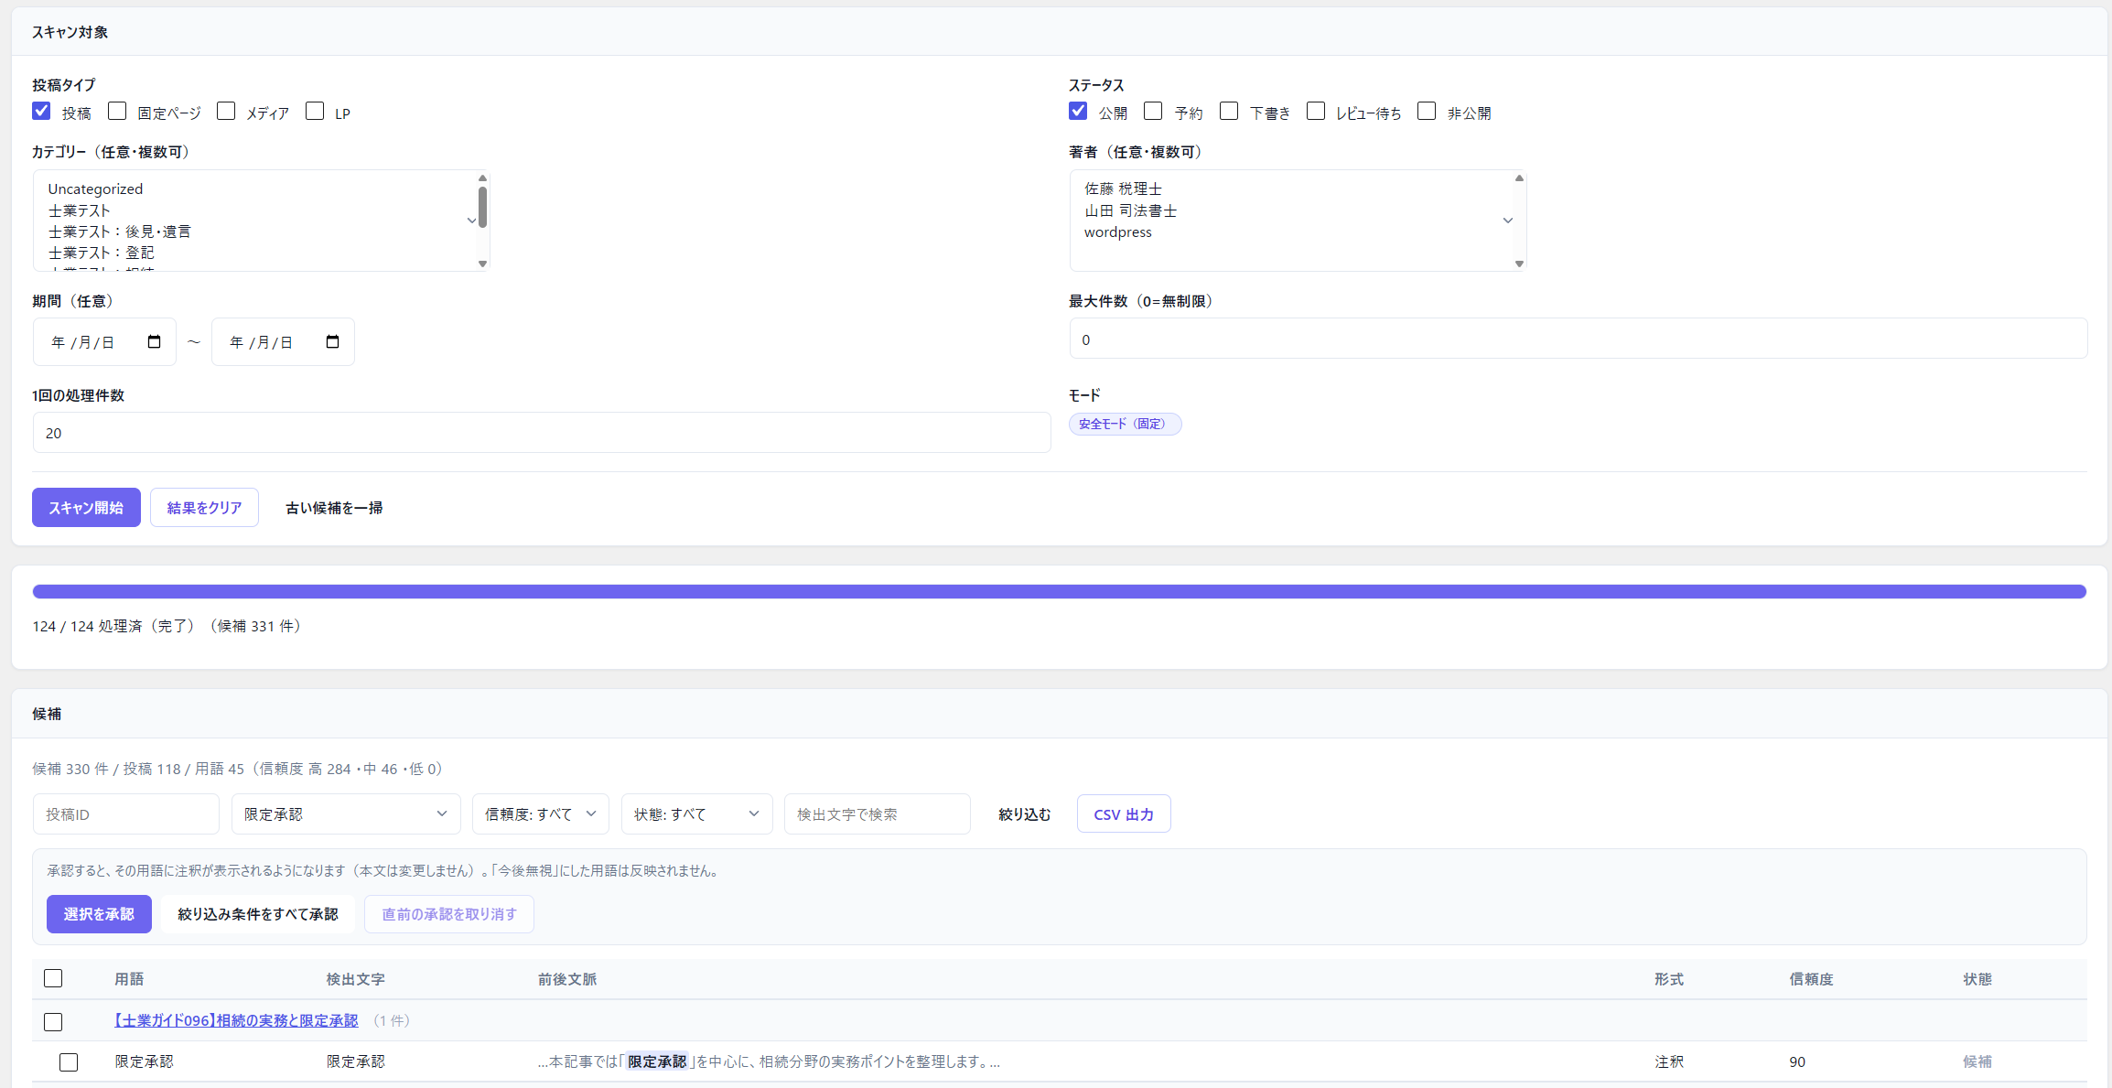Screen dimensions: 2112x1088
Task: Check the 予約 status checkbox
Action: 1153,112
